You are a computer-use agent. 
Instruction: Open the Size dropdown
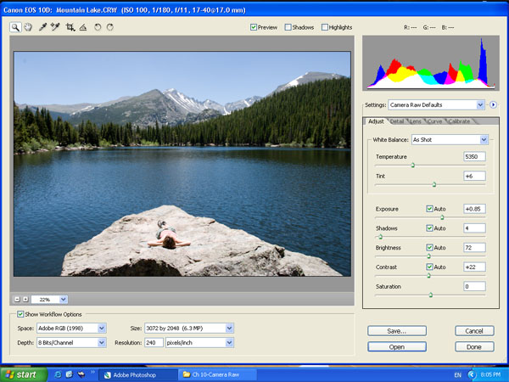coord(189,328)
